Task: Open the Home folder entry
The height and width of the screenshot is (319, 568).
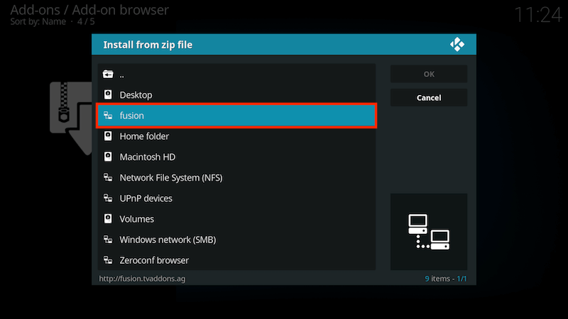Action: pos(236,136)
